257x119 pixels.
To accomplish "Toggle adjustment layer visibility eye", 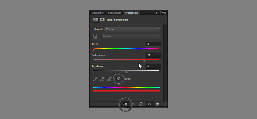I will tap(149, 104).
